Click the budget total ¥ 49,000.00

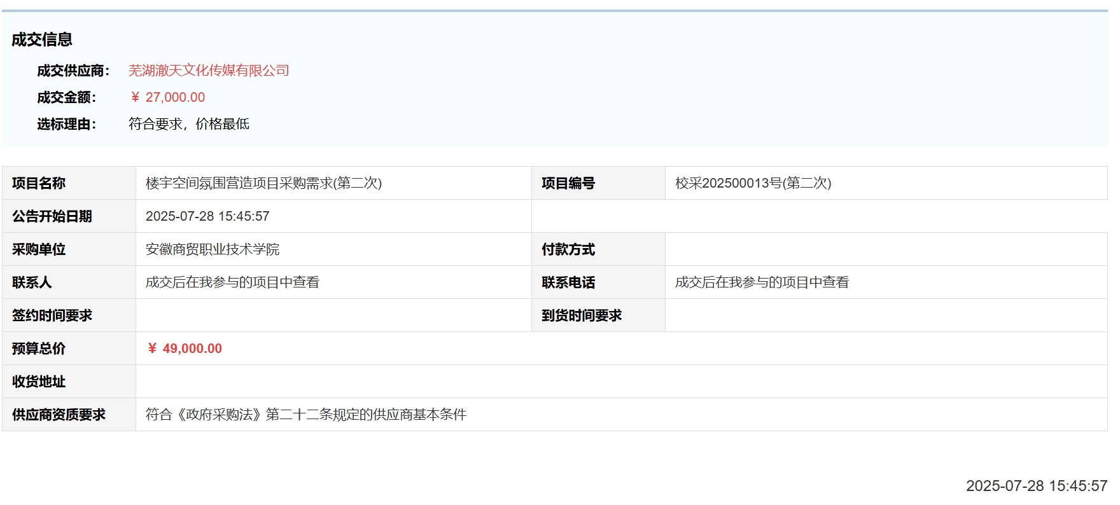pyautogui.click(x=185, y=349)
